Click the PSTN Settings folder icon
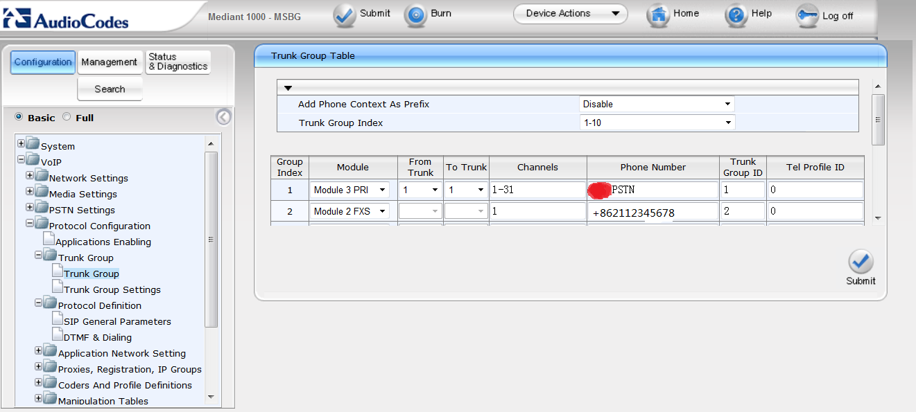 [41, 208]
